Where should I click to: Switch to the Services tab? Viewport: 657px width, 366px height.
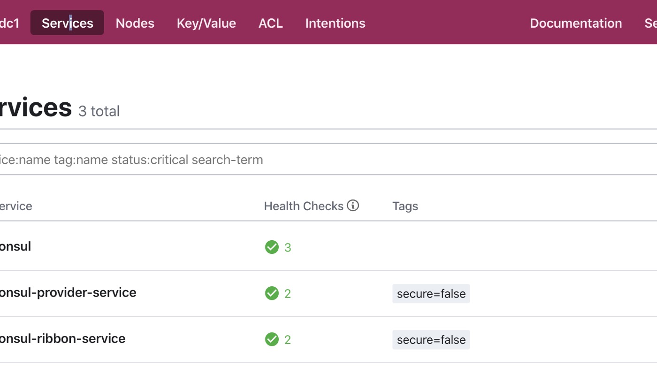[x=67, y=23]
